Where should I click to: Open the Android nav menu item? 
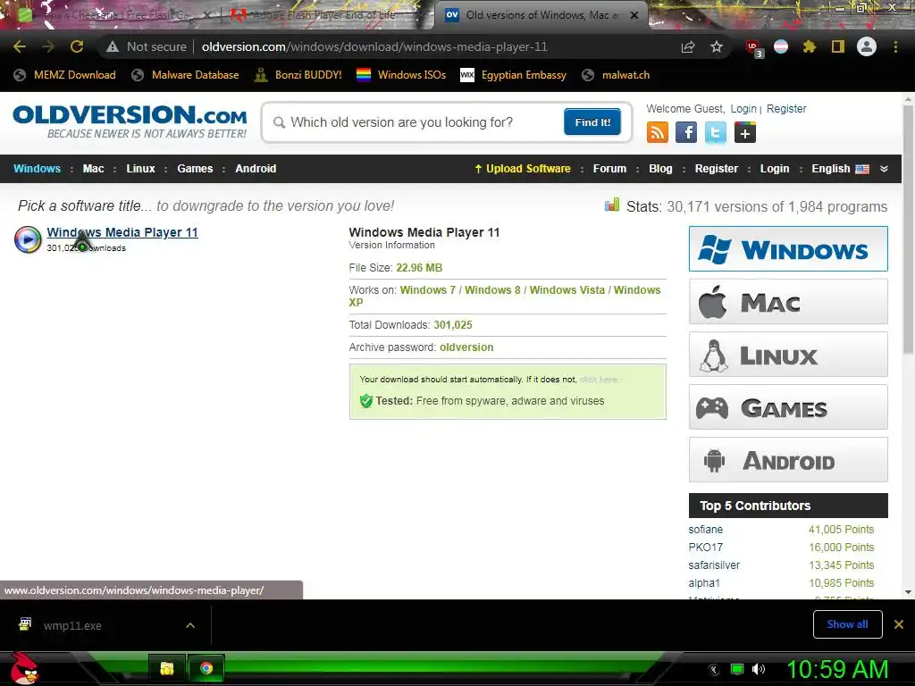point(256,169)
